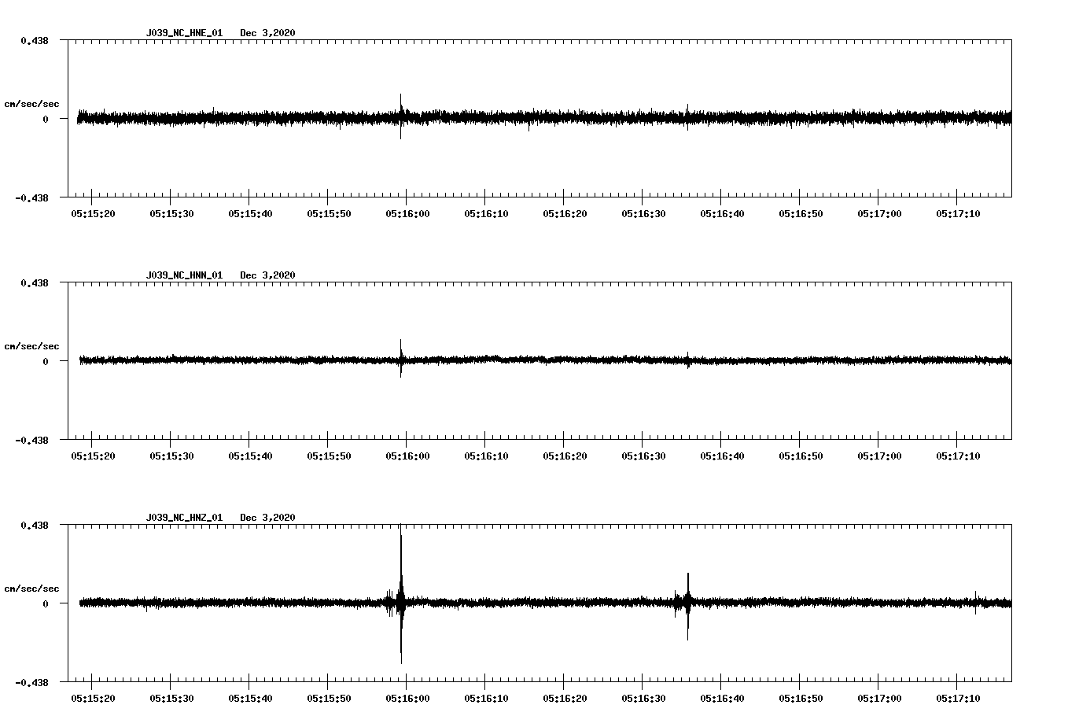Click the 0 amplitude label on HNN plot
This screenshot has width=1068, height=727.
(x=46, y=360)
